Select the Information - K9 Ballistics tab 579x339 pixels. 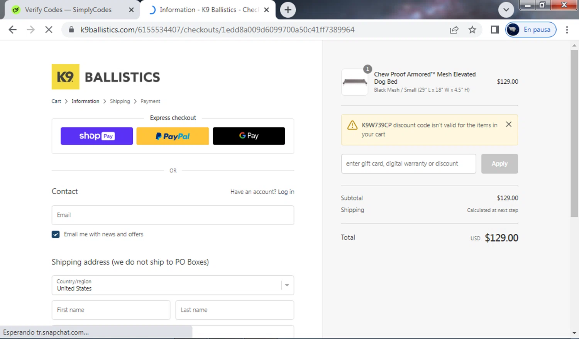coord(208,10)
